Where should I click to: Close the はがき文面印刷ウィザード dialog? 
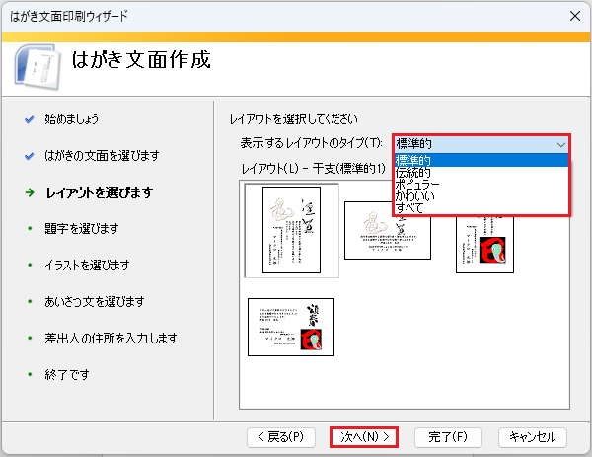click(573, 16)
